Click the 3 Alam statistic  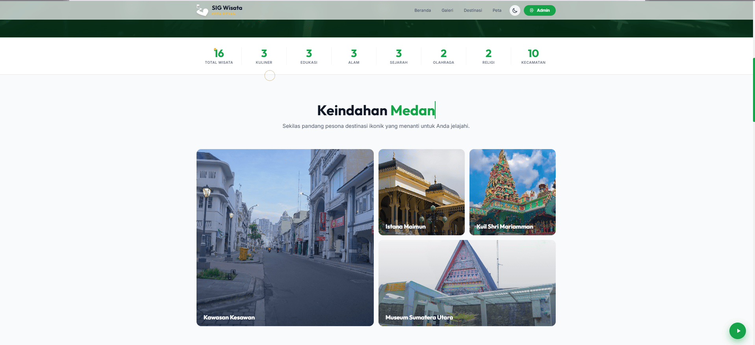pyautogui.click(x=354, y=56)
